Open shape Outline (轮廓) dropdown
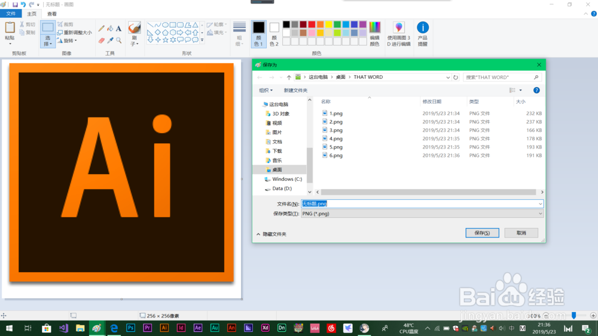The image size is (598, 336). (x=216, y=24)
